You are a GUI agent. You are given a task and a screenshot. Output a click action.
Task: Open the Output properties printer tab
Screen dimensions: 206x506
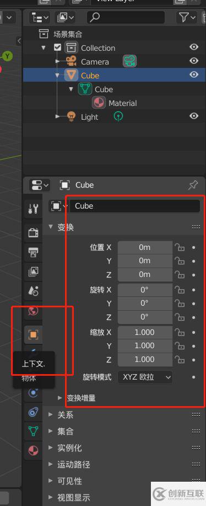coord(34,252)
